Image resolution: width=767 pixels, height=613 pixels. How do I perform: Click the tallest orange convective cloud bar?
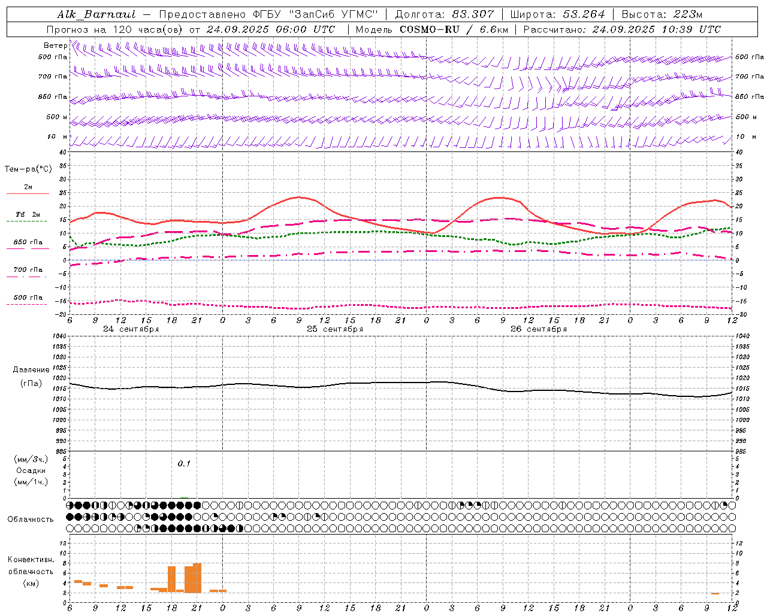tap(197, 578)
